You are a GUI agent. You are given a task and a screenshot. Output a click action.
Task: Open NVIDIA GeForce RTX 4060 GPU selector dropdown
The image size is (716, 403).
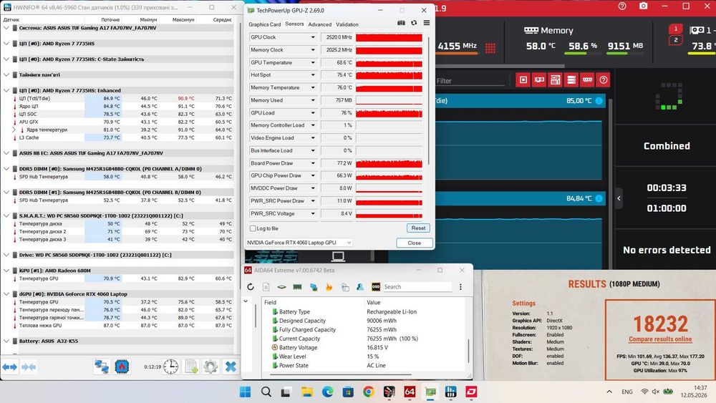[299, 243]
